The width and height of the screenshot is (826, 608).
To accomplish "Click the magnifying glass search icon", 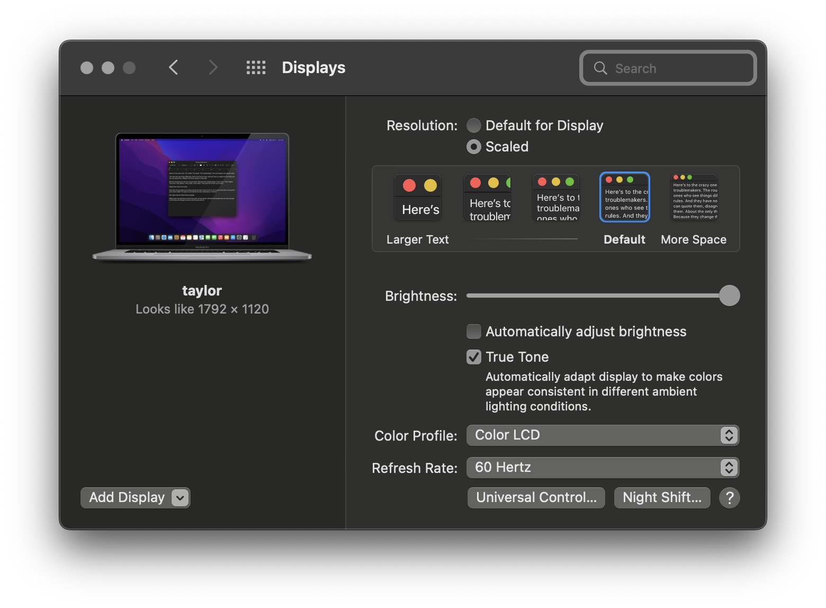I will (600, 68).
